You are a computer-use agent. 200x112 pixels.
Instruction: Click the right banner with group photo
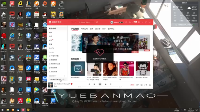(x=144, y=43)
